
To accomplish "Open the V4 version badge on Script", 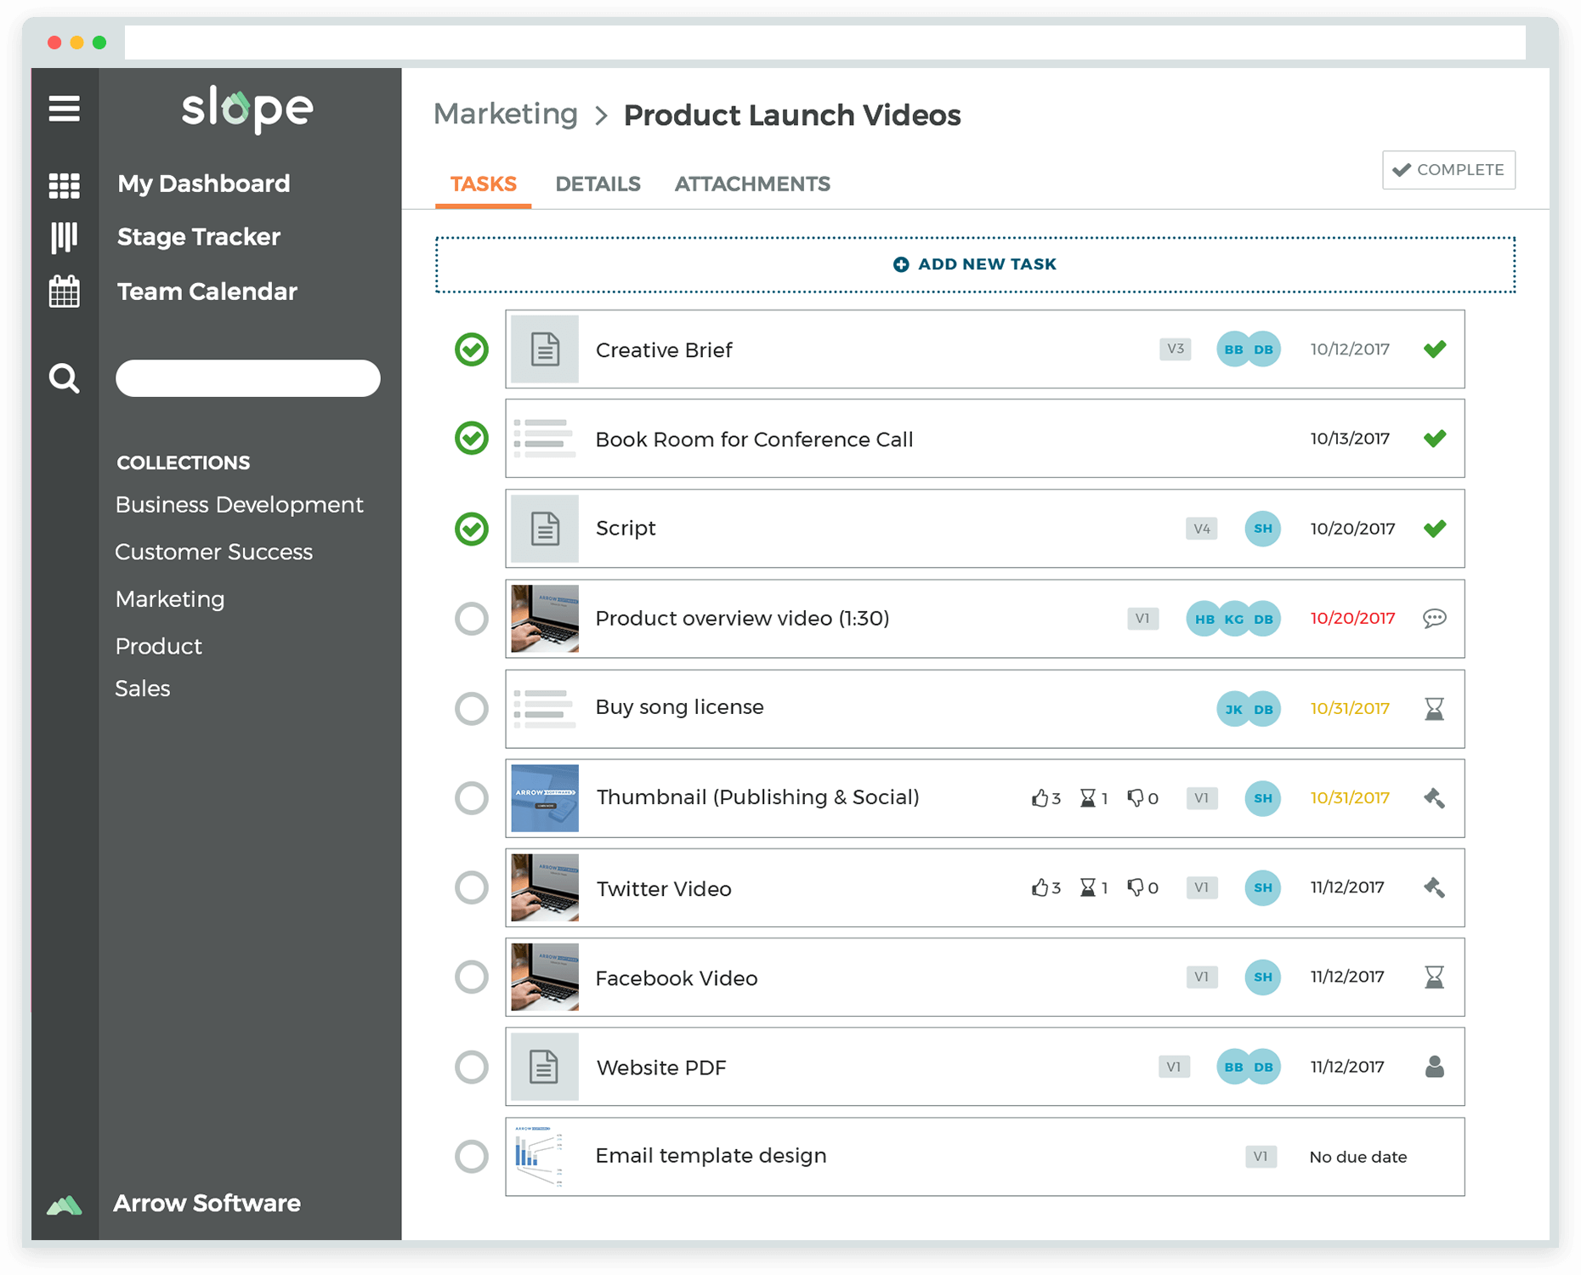I will point(1201,528).
